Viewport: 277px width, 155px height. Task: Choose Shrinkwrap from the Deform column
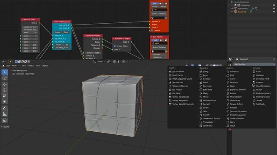pos(235,100)
